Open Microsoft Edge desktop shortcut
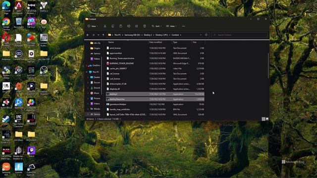The width and height of the screenshot is (317, 178). [6, 8]
